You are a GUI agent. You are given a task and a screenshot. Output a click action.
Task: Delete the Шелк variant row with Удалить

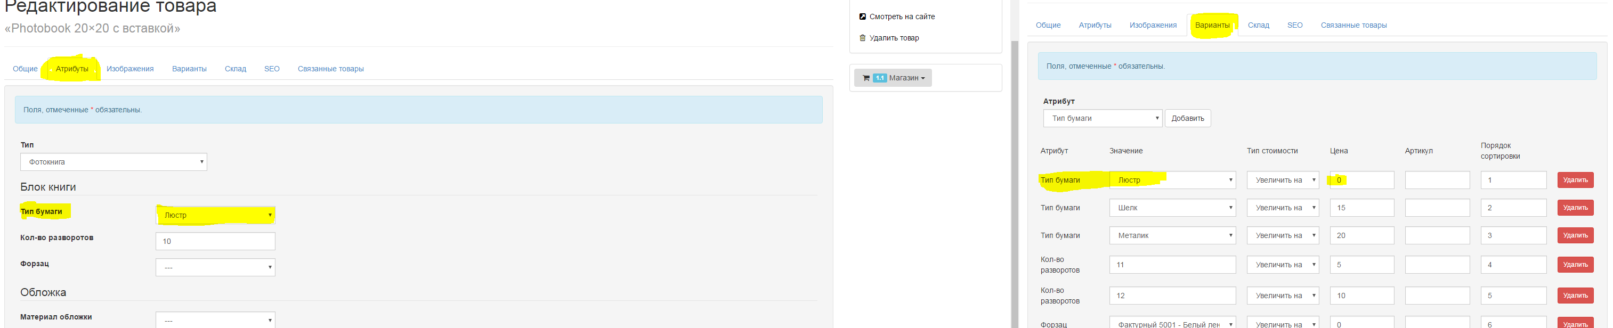click(1575, 208)
